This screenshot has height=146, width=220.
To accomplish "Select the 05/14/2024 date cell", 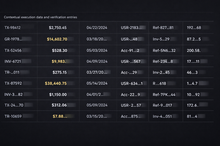I will tap(97, 83).
